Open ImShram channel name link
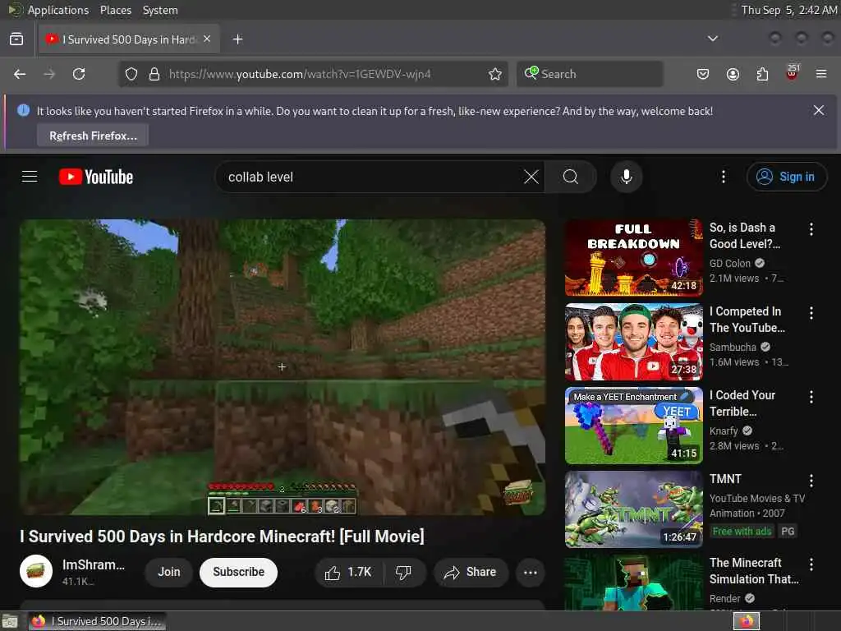The height and width of the screenshot is (631, 841). (94, 565)
